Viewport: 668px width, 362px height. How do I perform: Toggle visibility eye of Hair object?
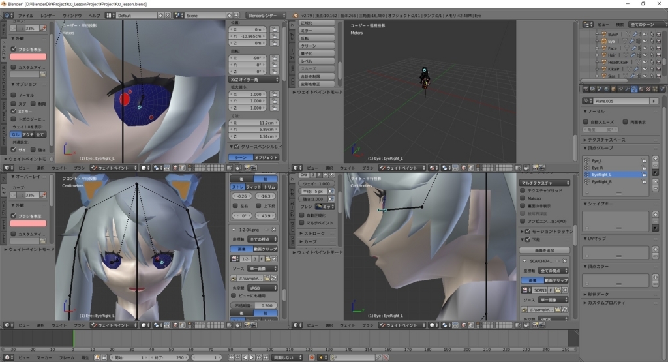click(645, 55)
